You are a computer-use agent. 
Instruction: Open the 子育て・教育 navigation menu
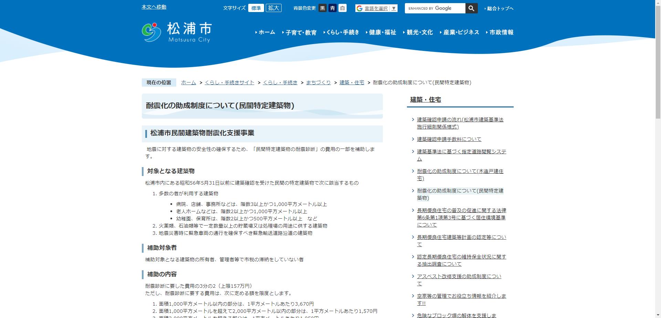pos(301,32)
